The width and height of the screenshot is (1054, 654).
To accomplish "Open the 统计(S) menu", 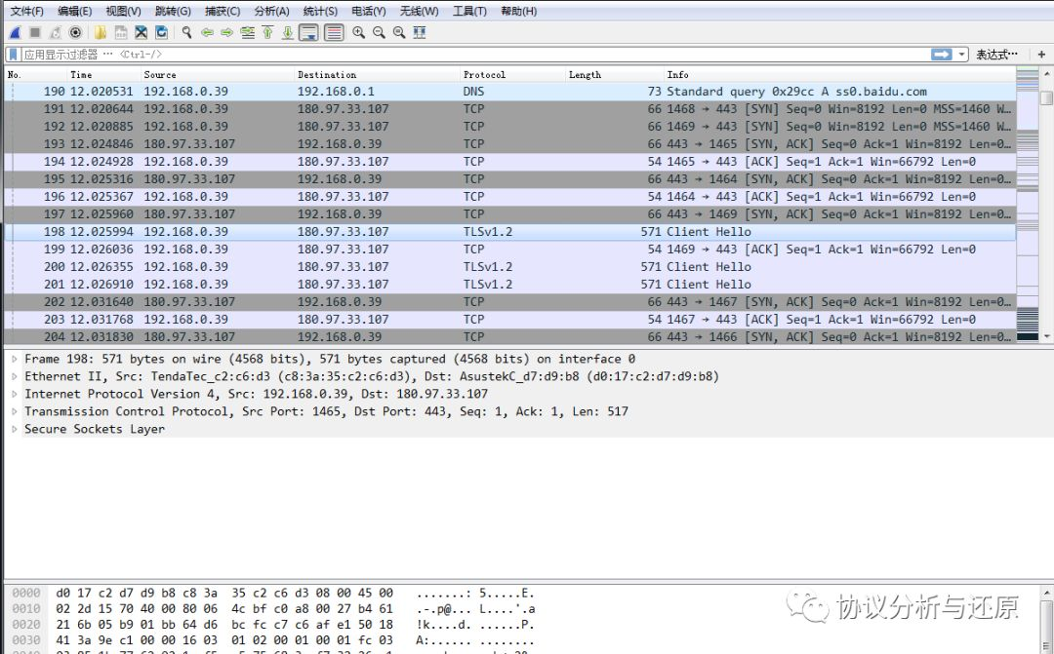I will click(x=320, y=11).
